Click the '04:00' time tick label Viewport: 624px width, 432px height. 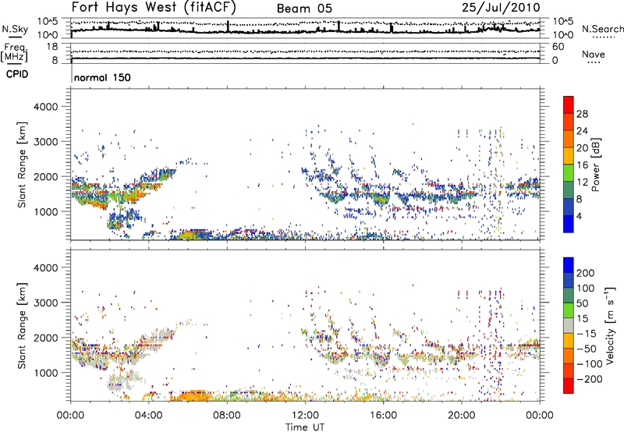pos(149,416)
